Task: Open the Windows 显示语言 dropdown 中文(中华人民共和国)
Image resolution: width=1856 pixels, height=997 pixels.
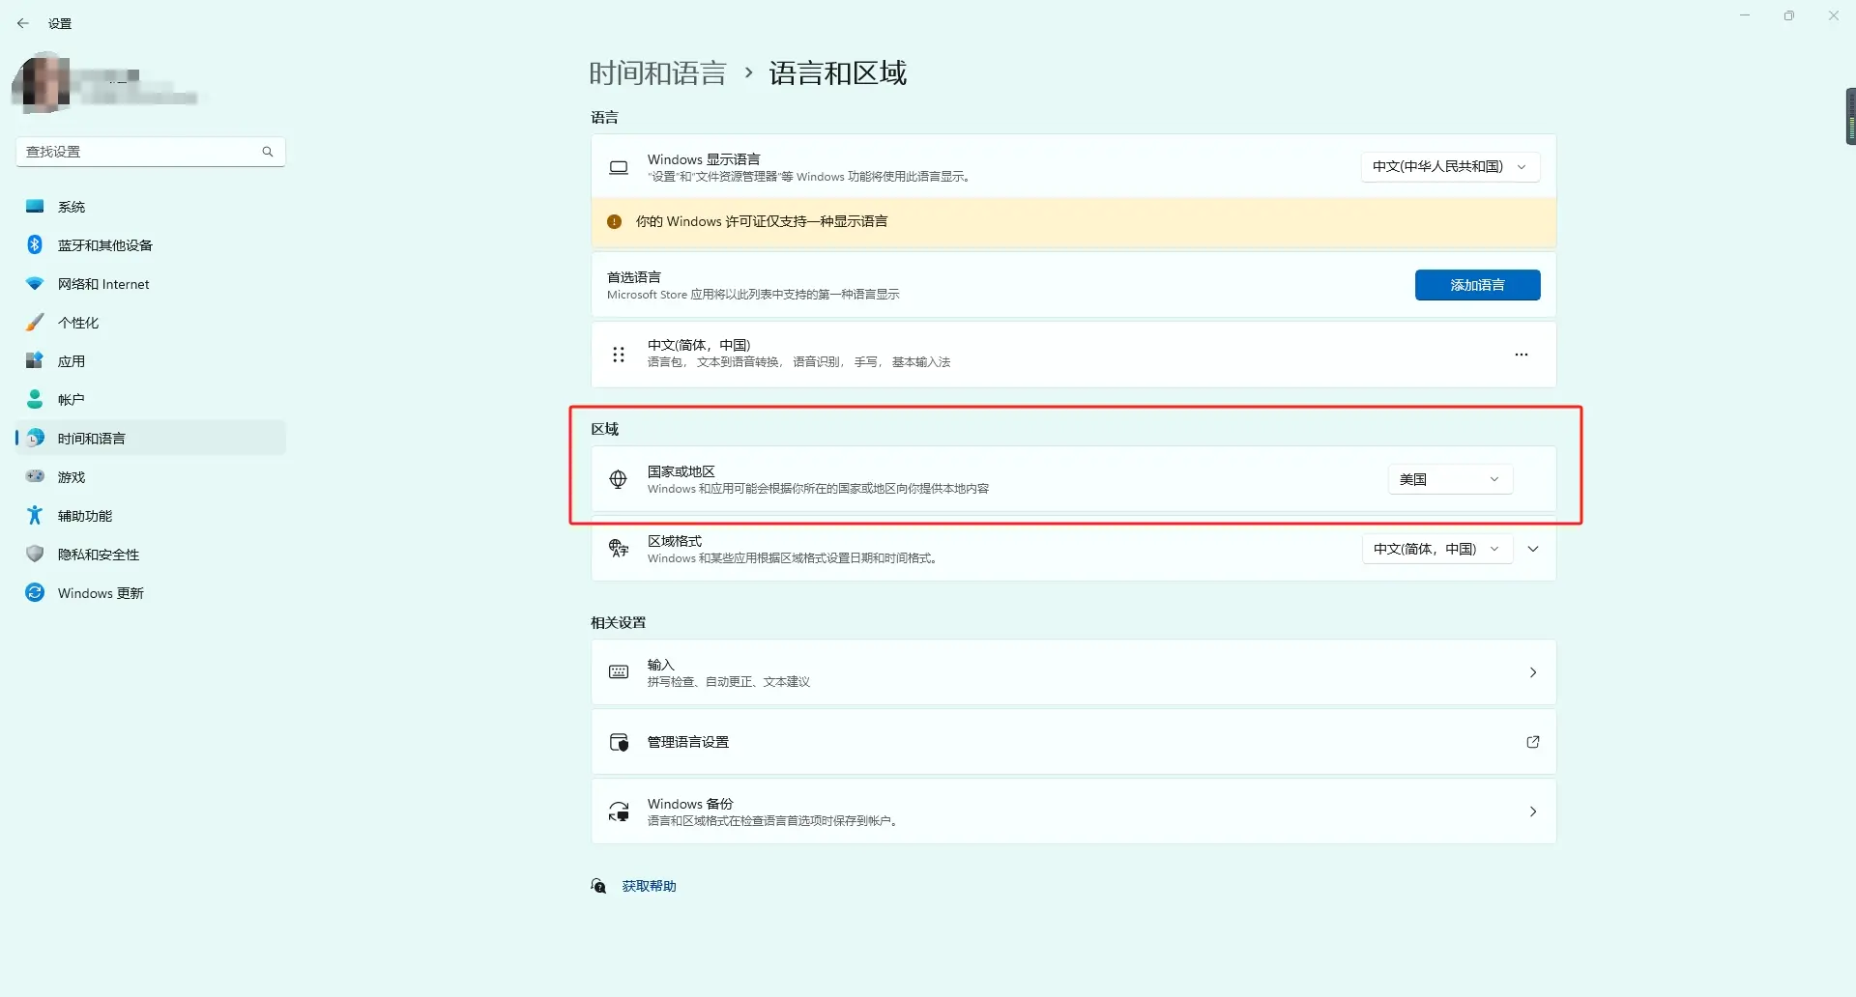Action: (x=1450, y=166)
